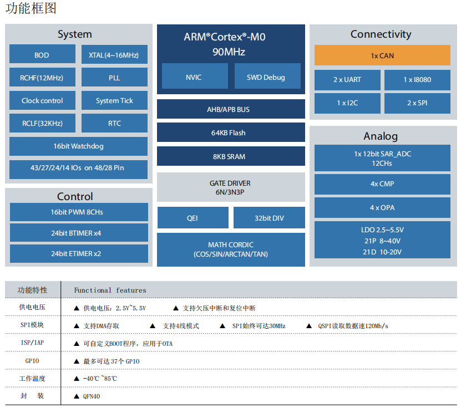Select the 1 x I2C block

pyautogui.click(x=347, y=104)
